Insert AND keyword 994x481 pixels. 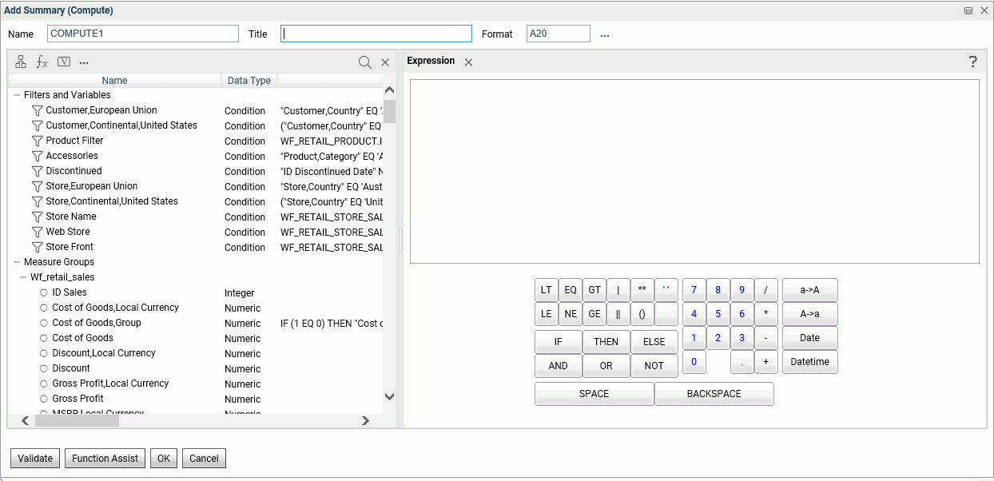pos(559,366)
